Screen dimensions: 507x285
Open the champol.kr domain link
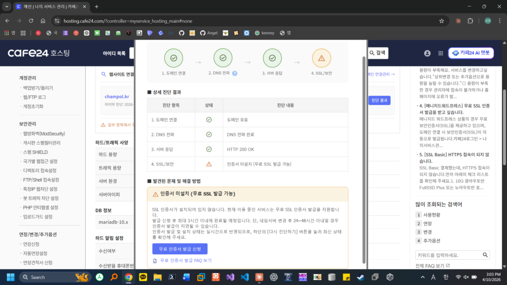click(117, 96)
